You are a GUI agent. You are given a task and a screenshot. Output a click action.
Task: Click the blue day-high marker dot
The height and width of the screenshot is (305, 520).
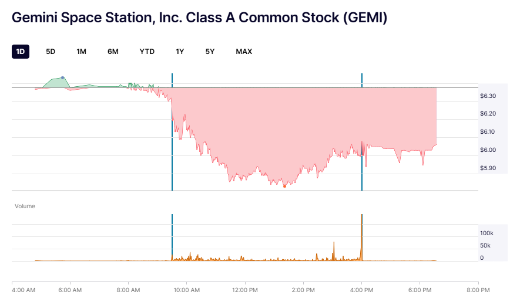coord(62,77)
